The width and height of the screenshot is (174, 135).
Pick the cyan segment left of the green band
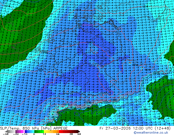click(x=33, y=131)
